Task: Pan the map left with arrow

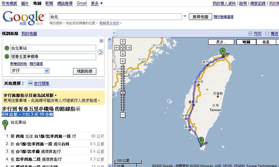Action: 117,48
